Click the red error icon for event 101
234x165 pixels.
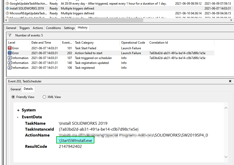(x=10, y=48)
